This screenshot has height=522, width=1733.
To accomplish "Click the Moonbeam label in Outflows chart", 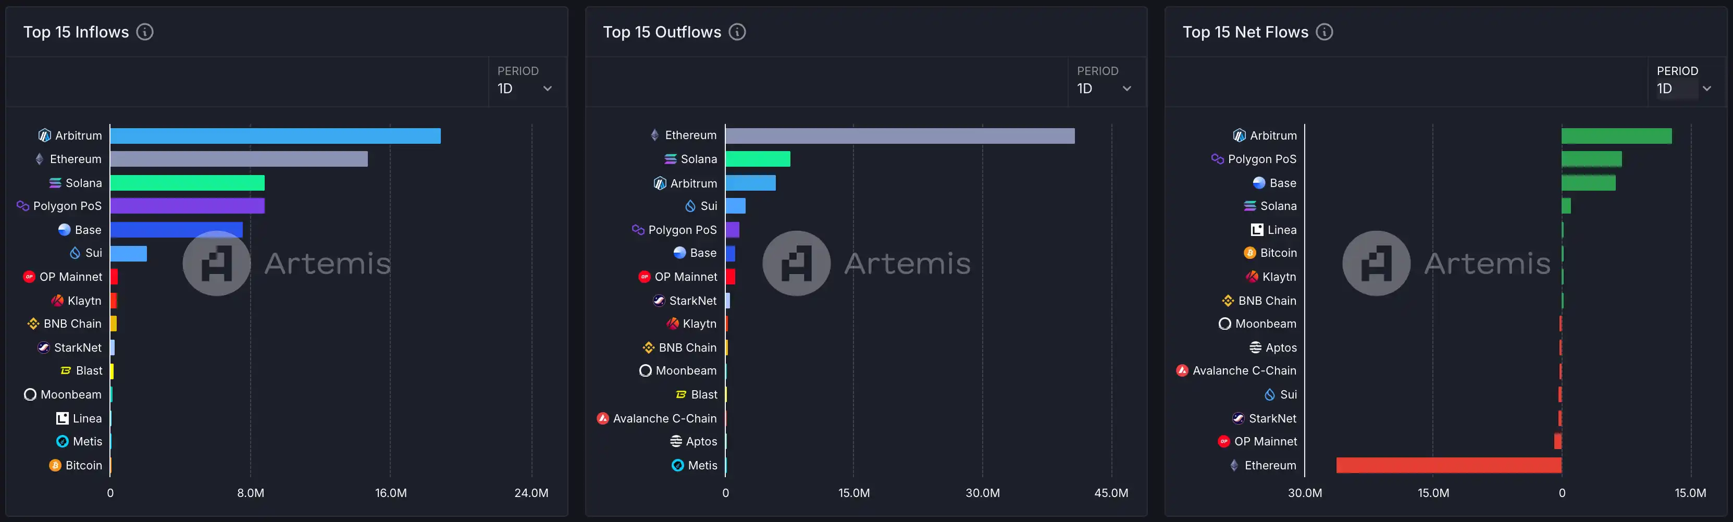I will 686,370.
